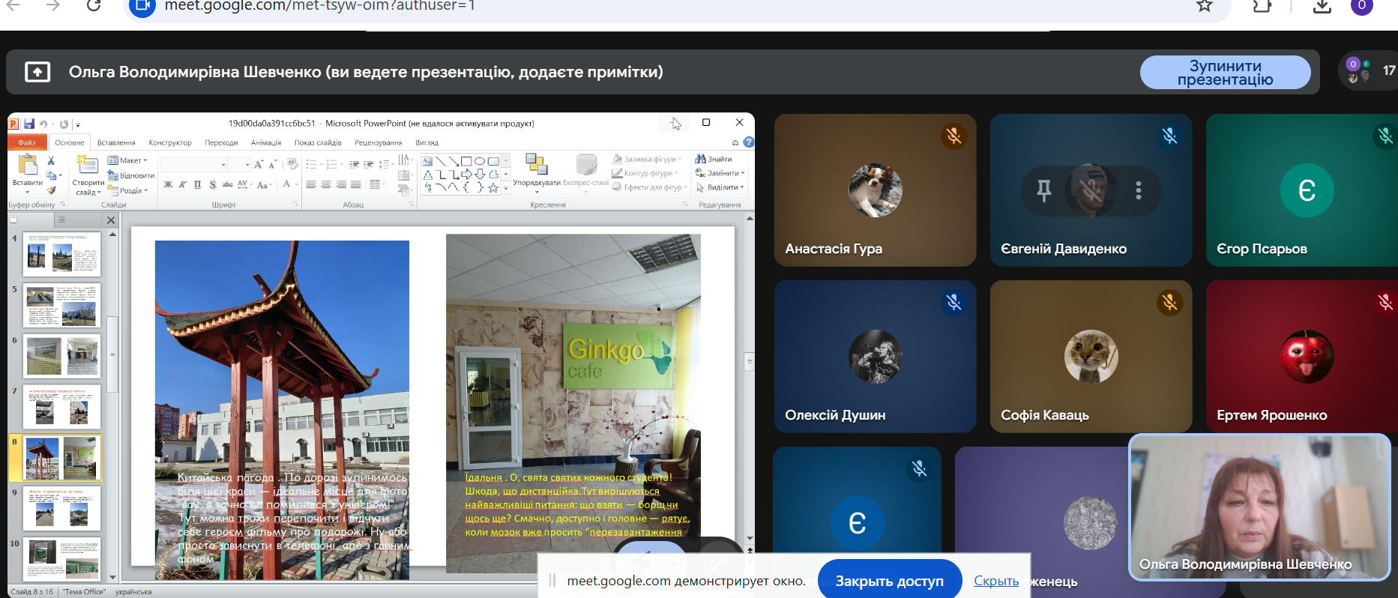Click the Зупинити презентацію button

(1225, 73)
